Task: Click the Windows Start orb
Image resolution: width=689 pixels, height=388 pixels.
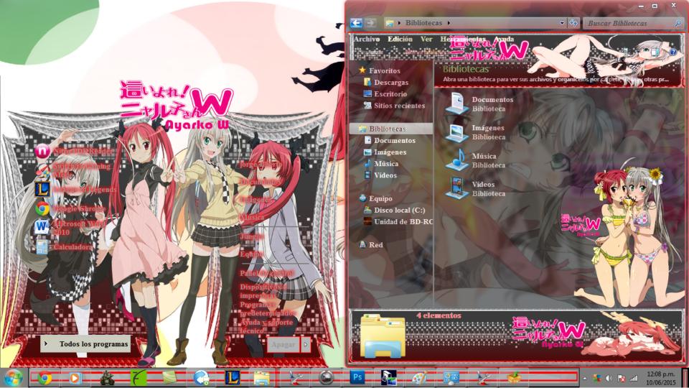Action: (13, 377)
